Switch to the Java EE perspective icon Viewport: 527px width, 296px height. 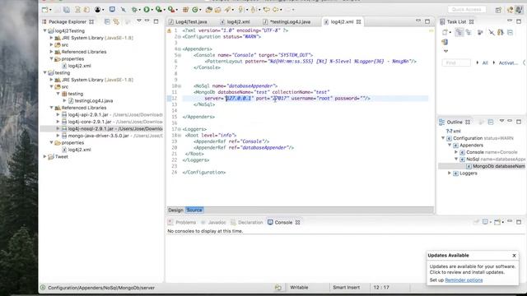[511, 10]
